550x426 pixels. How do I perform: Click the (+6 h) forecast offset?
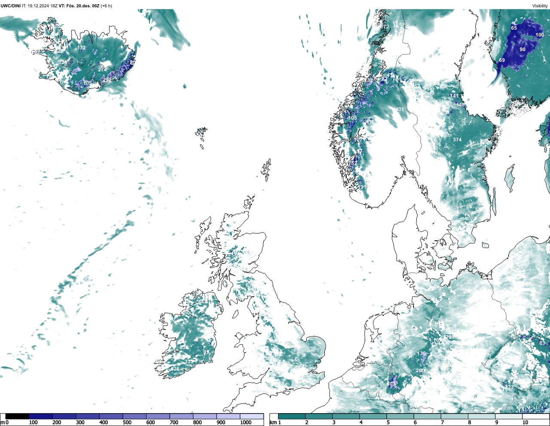click(x=106, y=6)
